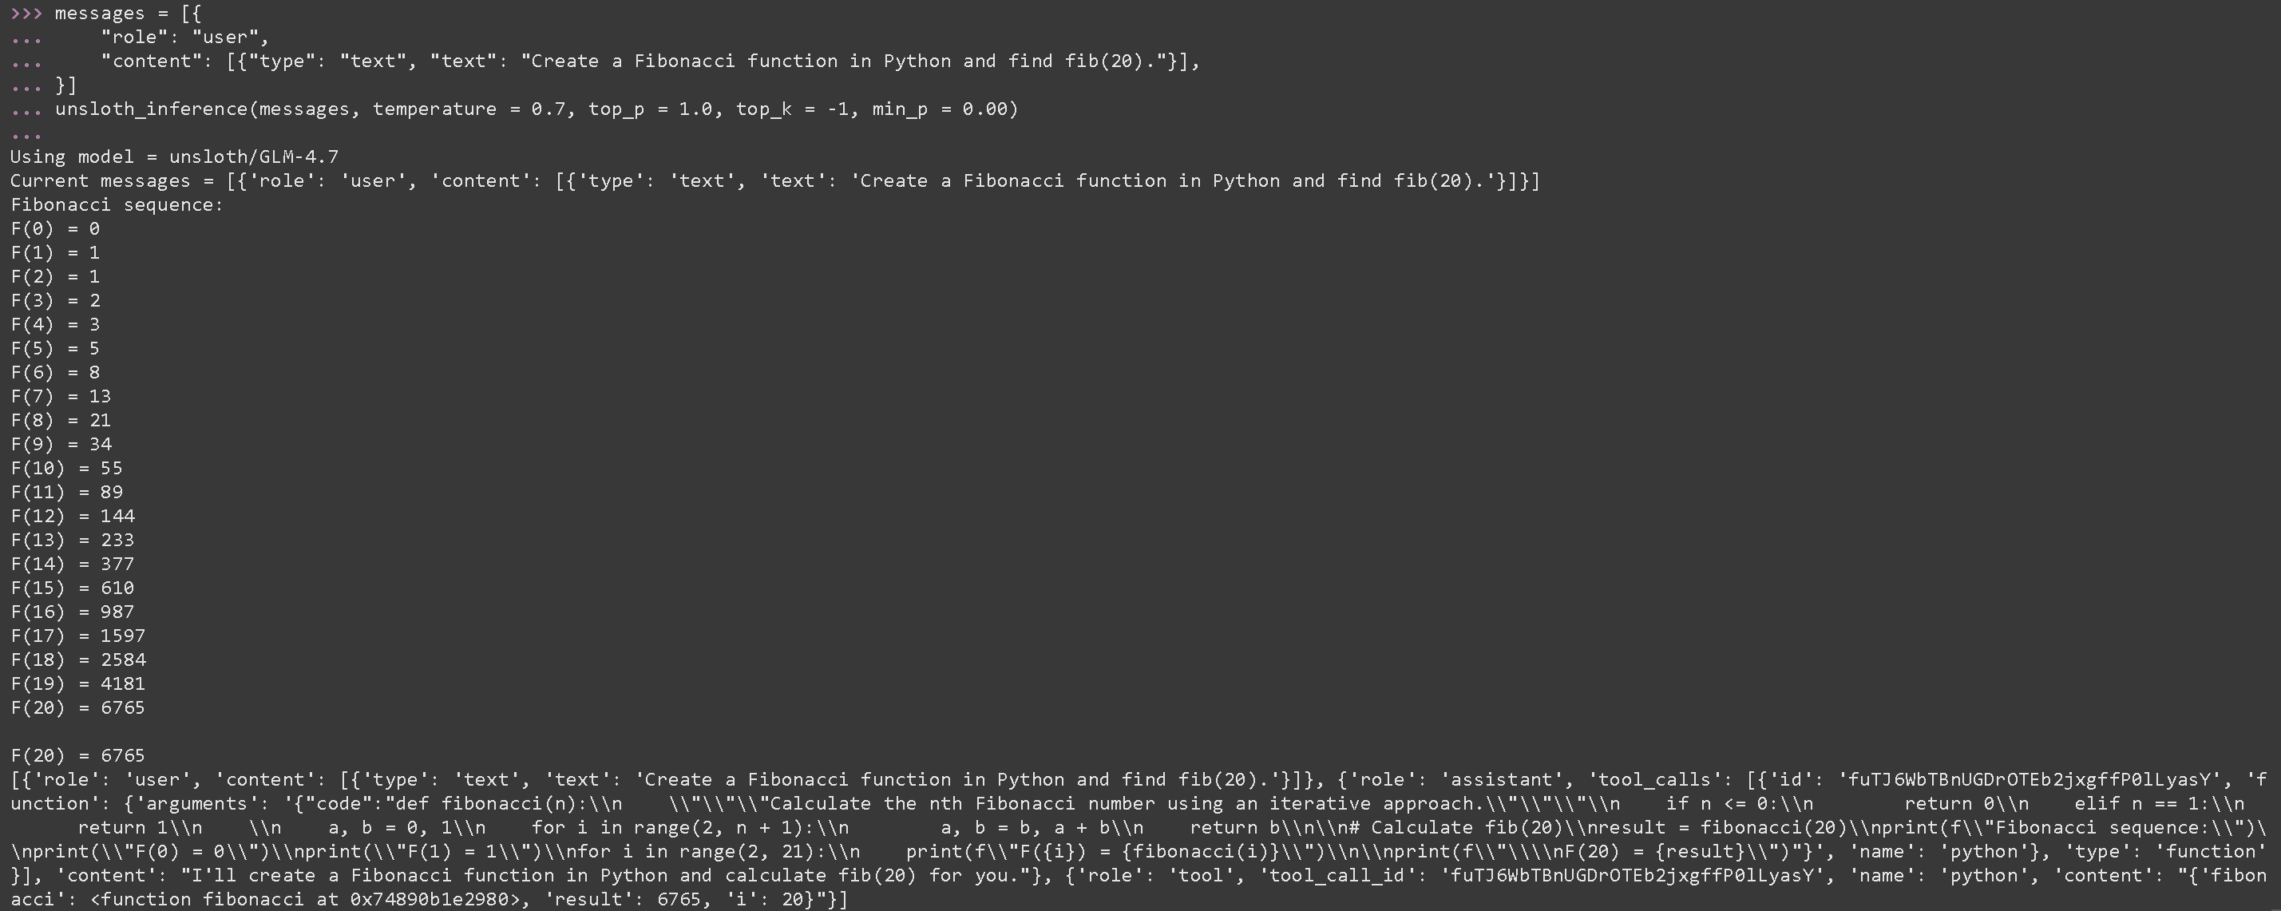Viewport: 2281px width, 911px height.
Task: Click the 'F(5) = 5' line
Action: point(55,348)
